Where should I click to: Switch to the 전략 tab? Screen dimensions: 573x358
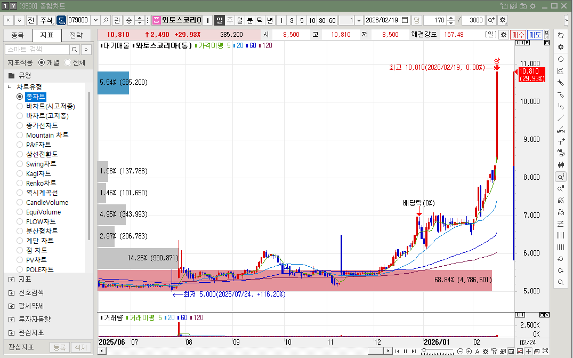pos(76,35)
